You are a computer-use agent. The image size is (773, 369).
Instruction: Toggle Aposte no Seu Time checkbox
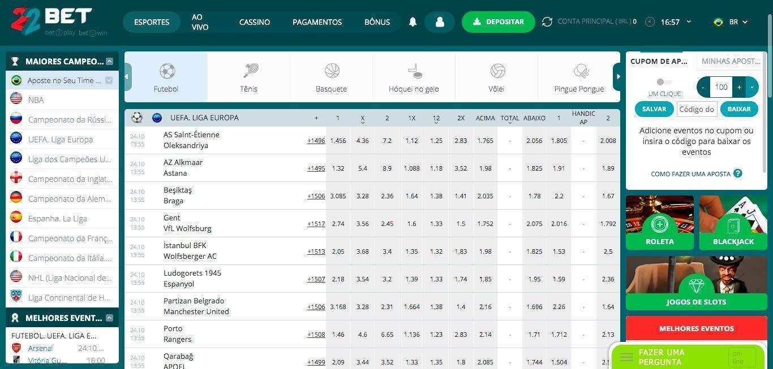109,80
